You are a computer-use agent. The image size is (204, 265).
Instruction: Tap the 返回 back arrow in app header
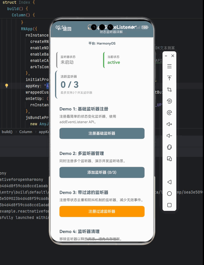click(65, 29)
